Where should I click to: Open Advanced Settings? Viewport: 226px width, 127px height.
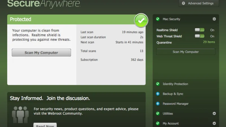click(x=199, y=3)
